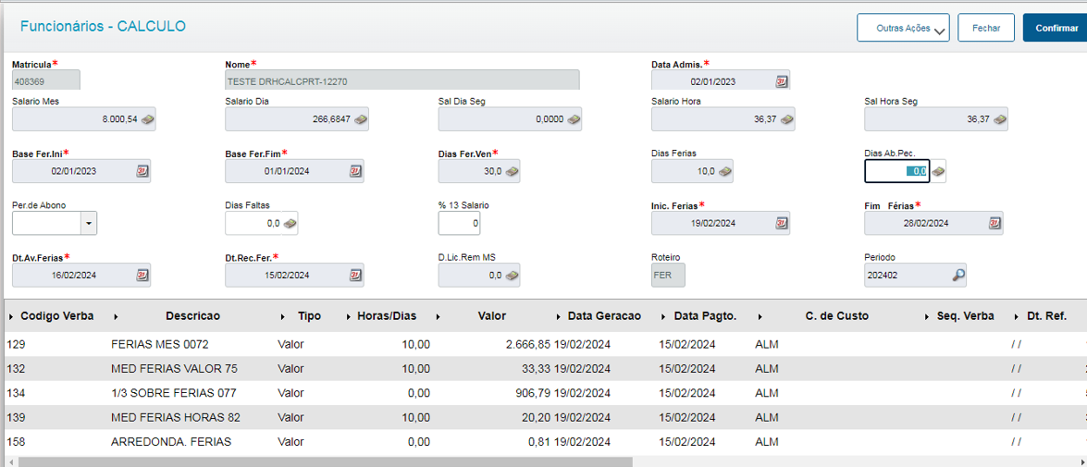
Task: Expand the Per.de Abono dropdown
Action: pos(89,223)
